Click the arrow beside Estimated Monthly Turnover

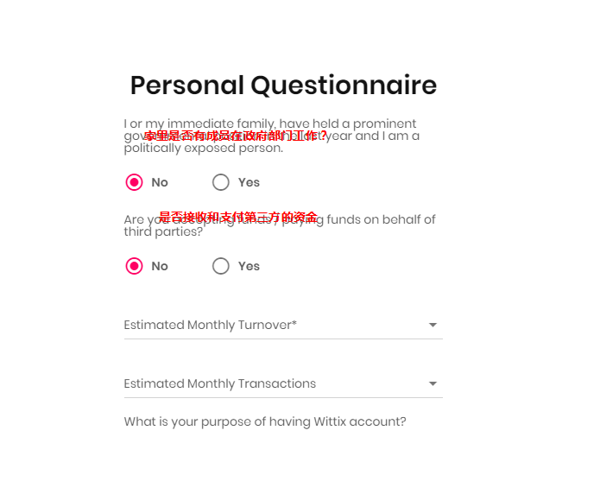pyautogui.click(x=433, y=326)
